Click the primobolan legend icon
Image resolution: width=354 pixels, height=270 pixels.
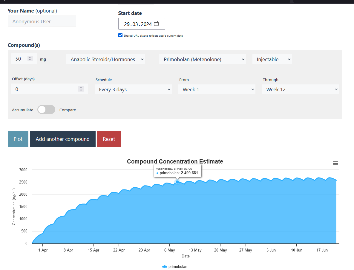[164, 267]
